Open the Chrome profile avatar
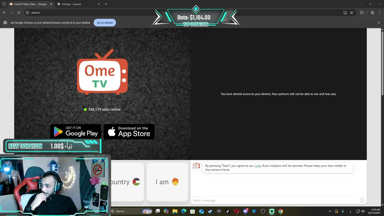Screen dimensions: 384x216 372,13
